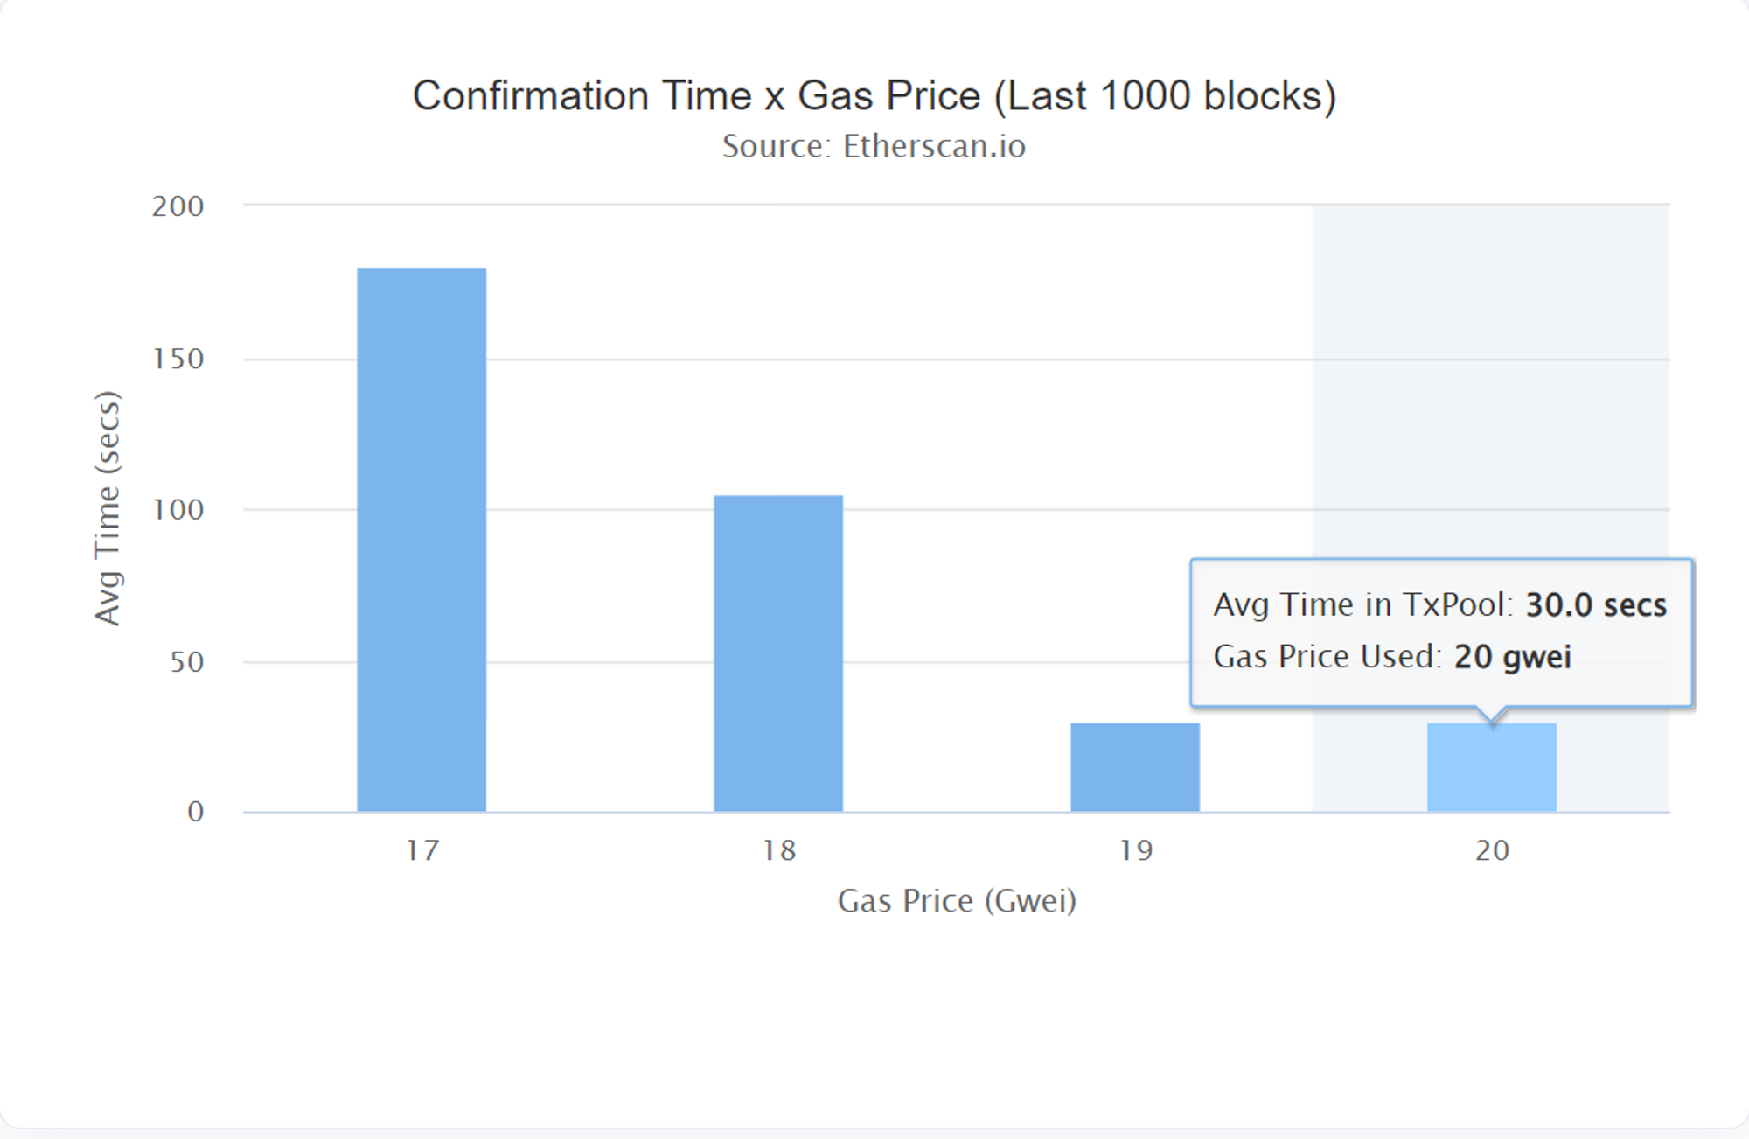Click the "Avg Time in TxPool" tooltip label

pyautogui.click(x=1362, y=605)
